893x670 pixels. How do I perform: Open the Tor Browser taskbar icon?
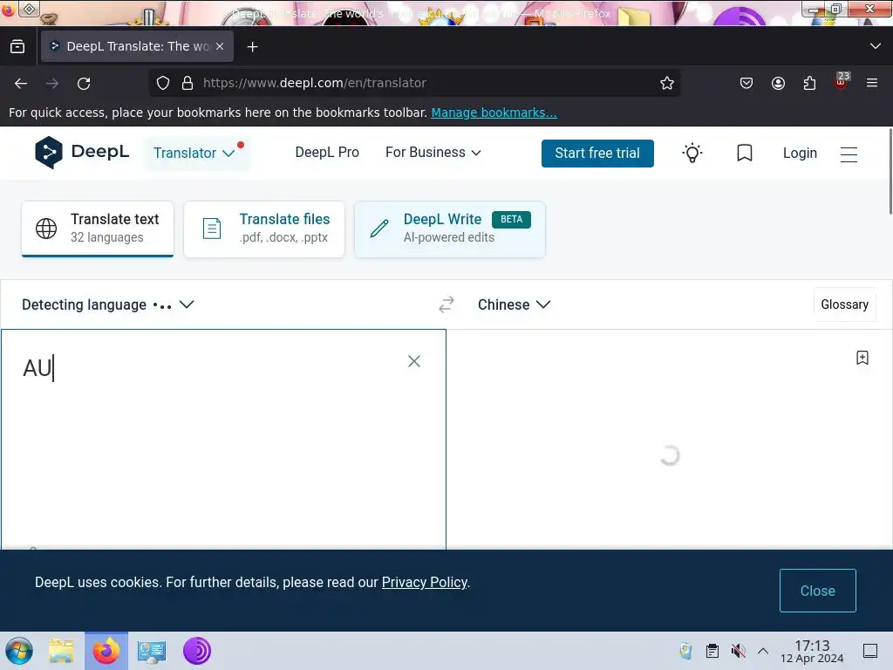197,651
